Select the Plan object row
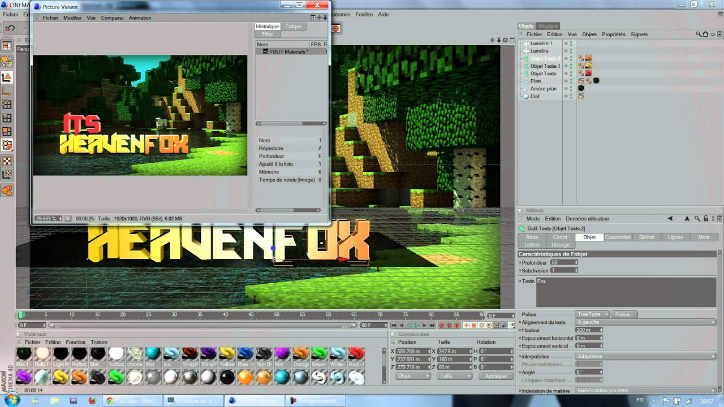Image resolution: width=724 pixels, height=407 pixels. [x=535, y=81]
